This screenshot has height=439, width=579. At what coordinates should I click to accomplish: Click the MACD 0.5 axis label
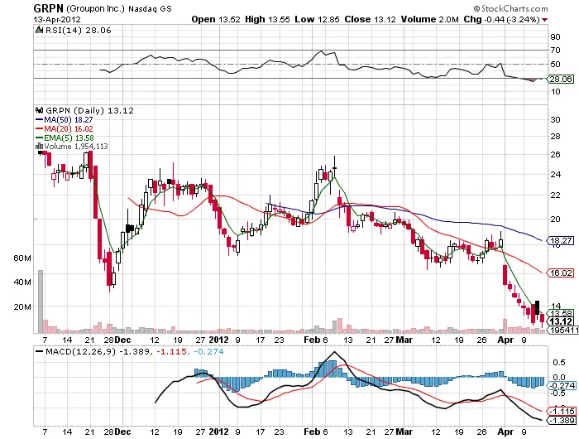558,363
